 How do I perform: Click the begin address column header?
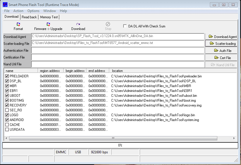click(x=75, y=71)
